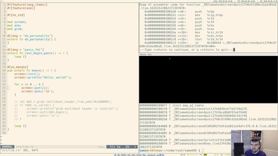Viewport: 278px width, 156px height.
Task: Open the Machine menu in QEMU window
Action: [x=143, y=55]
